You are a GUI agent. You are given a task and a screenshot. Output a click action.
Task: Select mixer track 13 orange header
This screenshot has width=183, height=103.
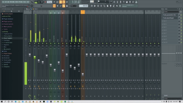[83, 12]
